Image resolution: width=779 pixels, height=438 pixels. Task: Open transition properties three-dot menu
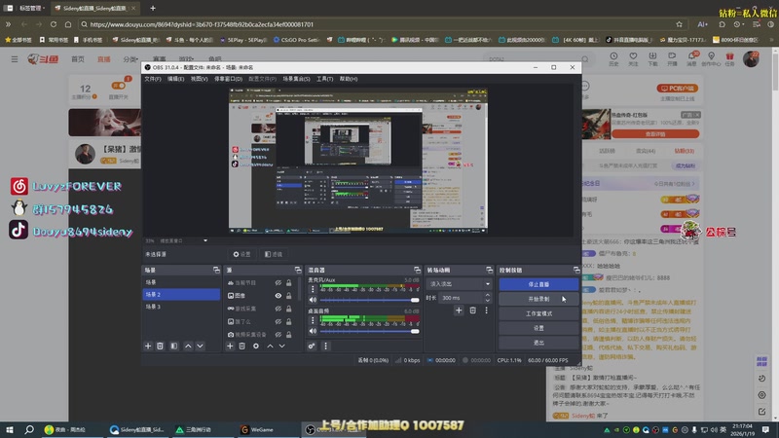(x=486, y=310)
